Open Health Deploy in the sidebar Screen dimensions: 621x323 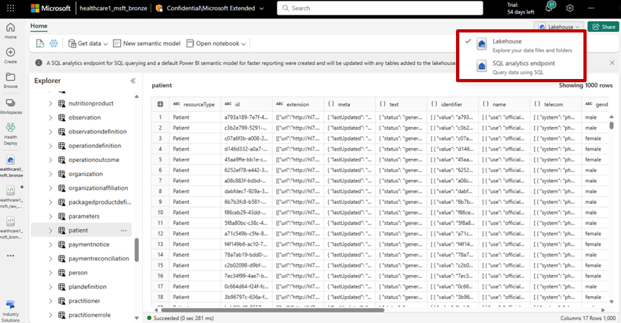11,134
